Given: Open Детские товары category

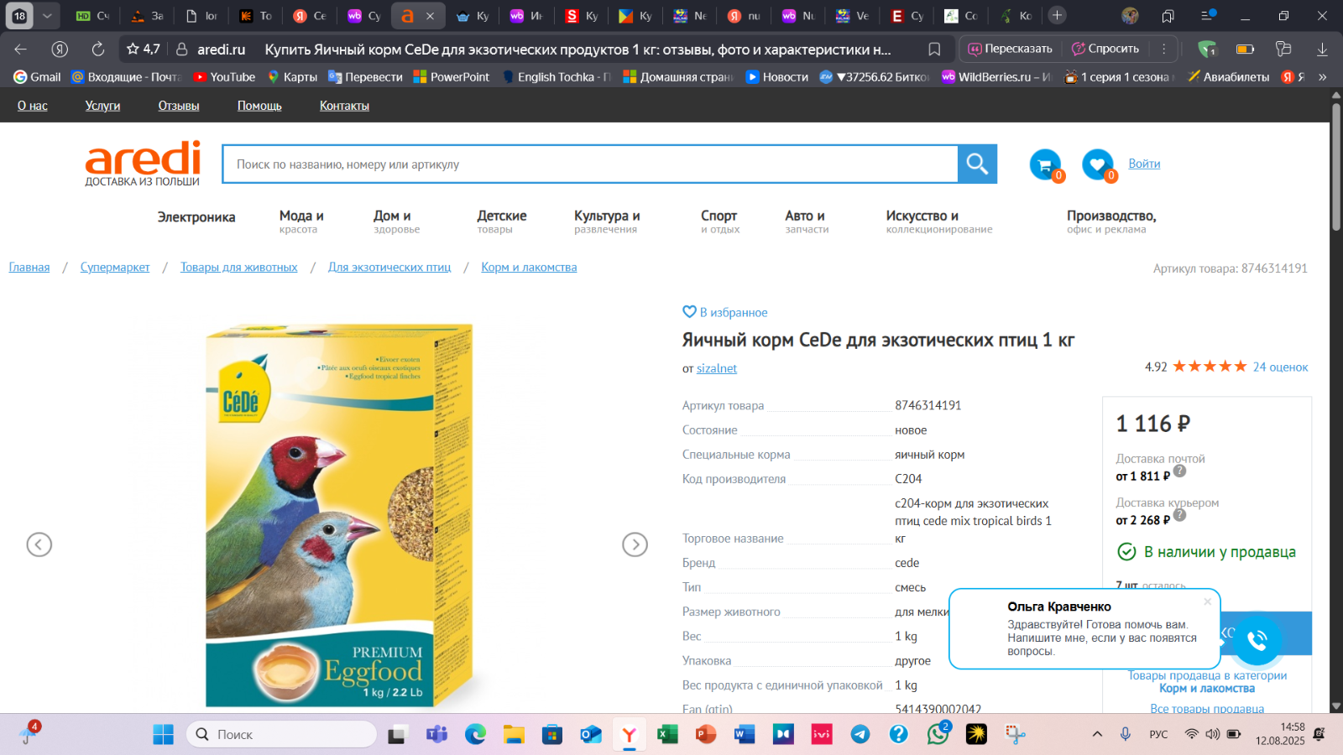Looking at the screenshot, I should coord(502,221).
